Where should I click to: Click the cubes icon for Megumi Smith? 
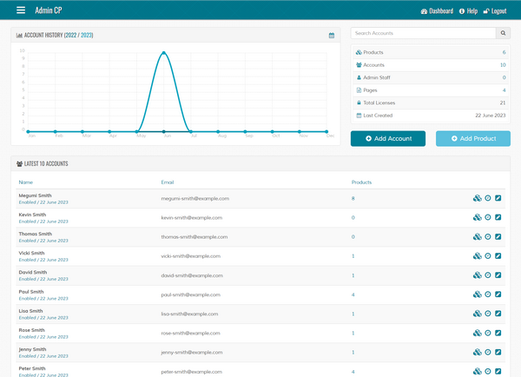click(477, 198)
